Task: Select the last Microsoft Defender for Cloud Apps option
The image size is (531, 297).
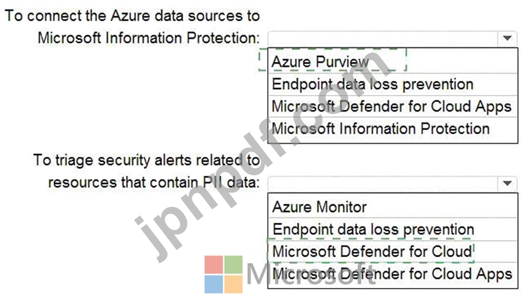Action: point(393,274)
